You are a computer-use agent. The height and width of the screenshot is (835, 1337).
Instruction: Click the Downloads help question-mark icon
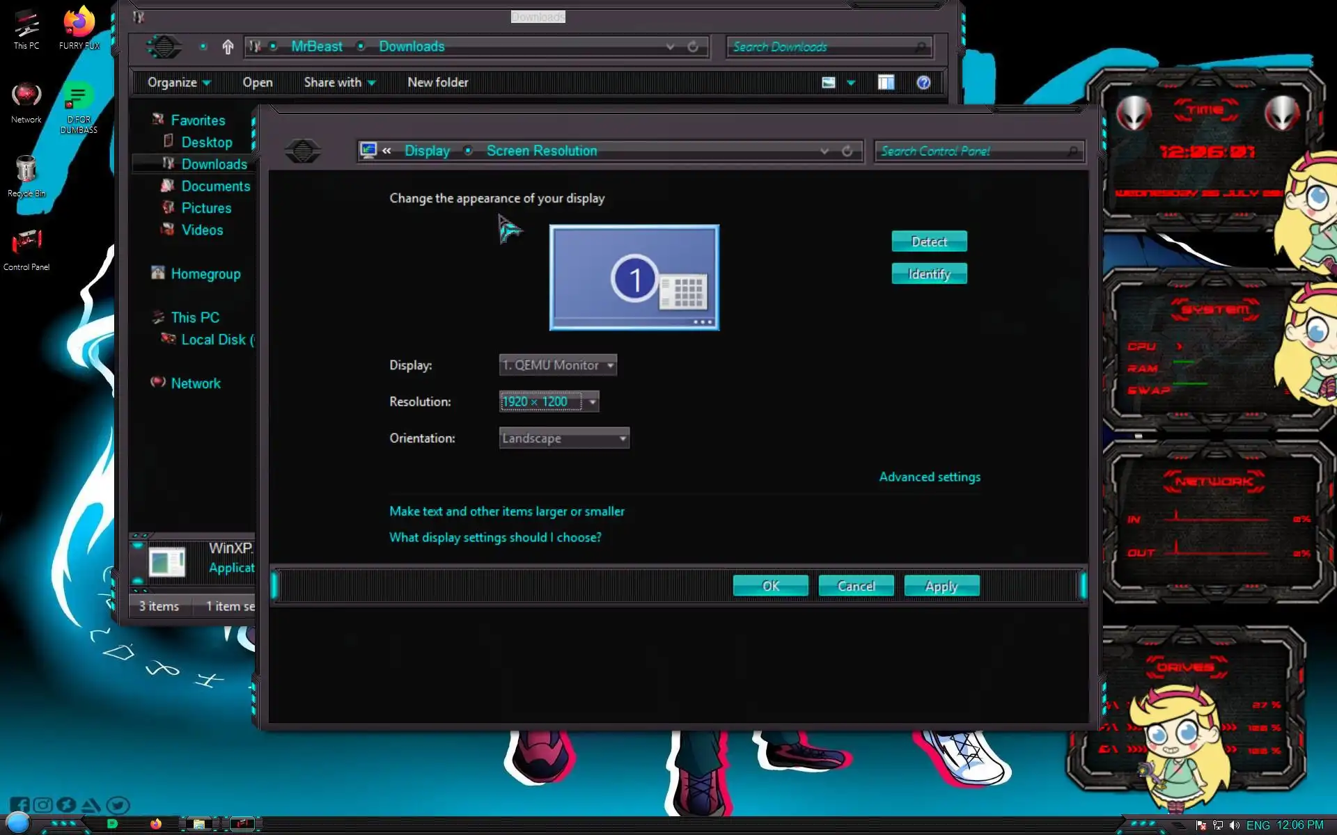point(923,83)
